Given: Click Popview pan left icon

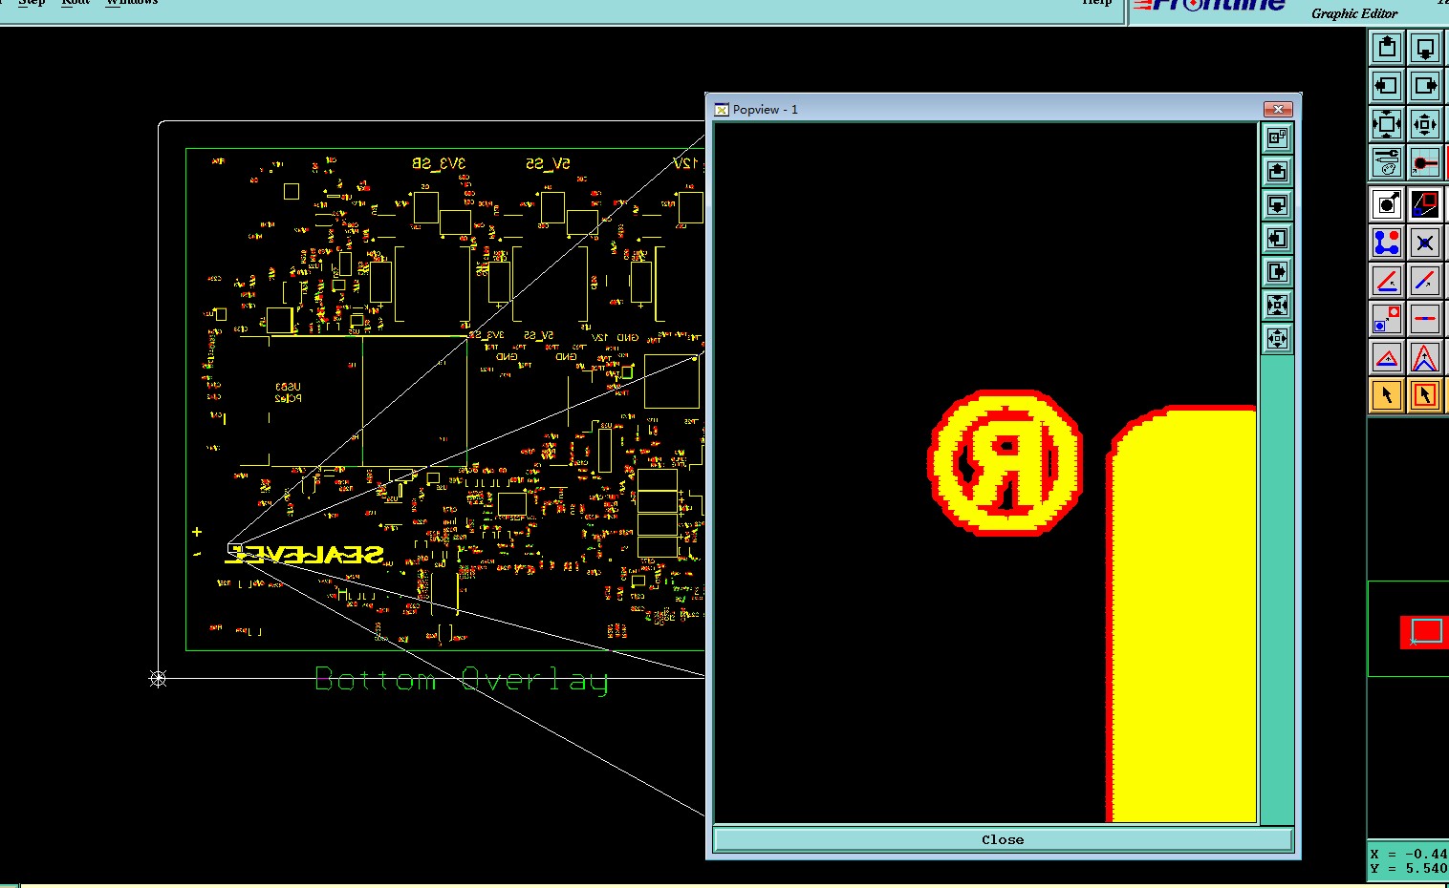Looking at the screenshot, I should tap(1277, 239).
